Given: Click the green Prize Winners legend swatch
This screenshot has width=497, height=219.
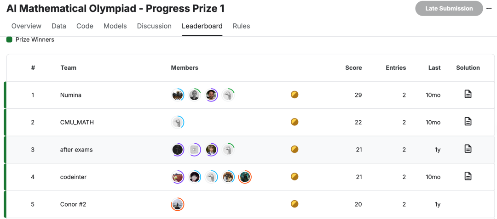Looking at the screenshot, I should (x=9, y=39).
